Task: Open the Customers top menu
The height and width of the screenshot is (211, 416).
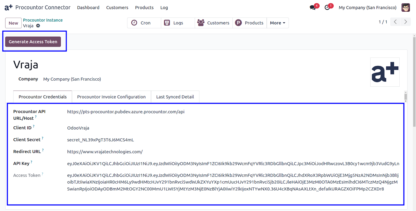Action: tap(117, 8)
